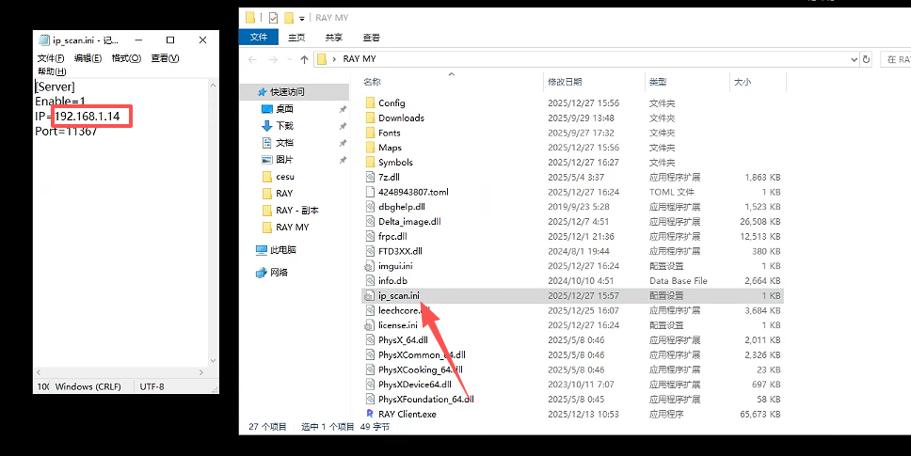Open recent locations dropdown arrow

pyautogui.click(x=289, y=60)
